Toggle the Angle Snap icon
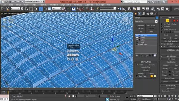Viewport: 179px width, 101px height. point(83,9)
